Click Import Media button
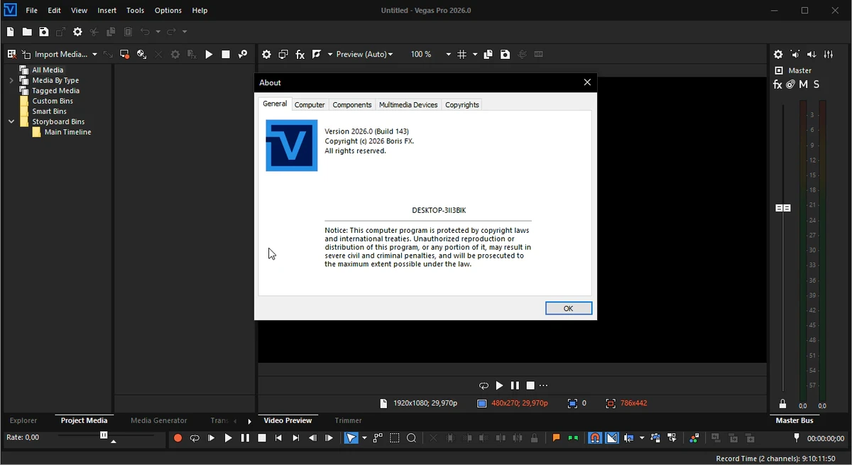 (x=55, y=55)
